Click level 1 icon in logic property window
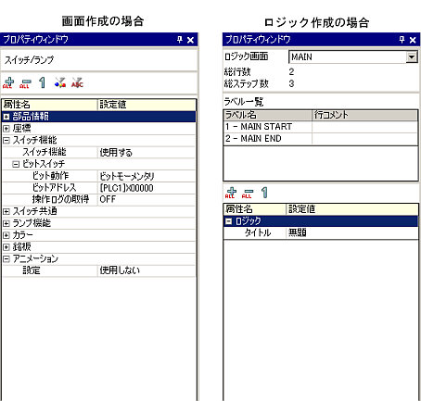 [x=264, y=193]
